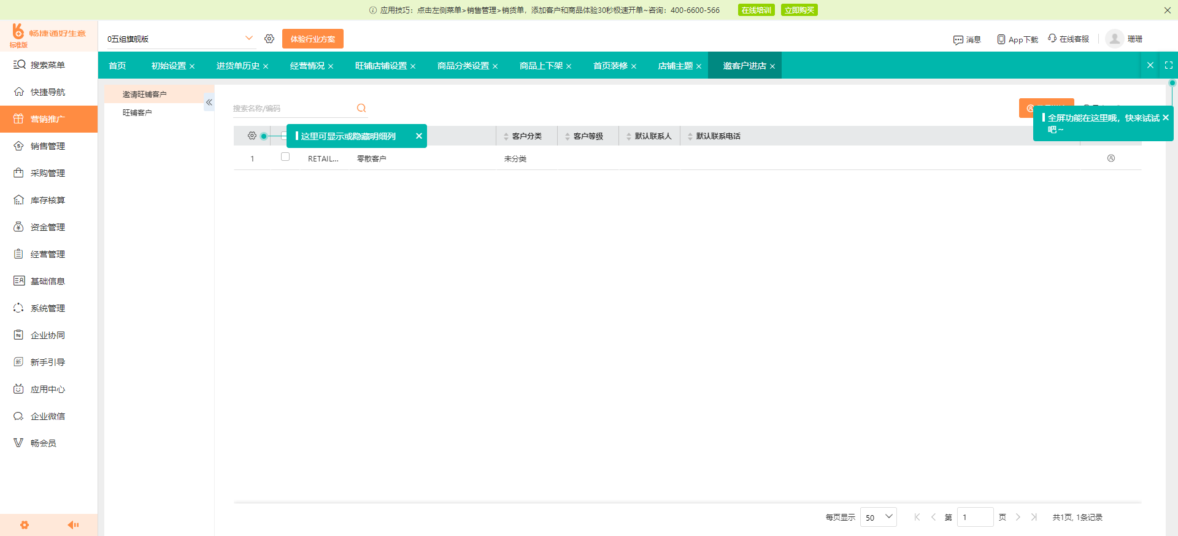Open 在线客服 link in the header
This screenshot has width=1178, height=536.
[x=1069, y=39]
